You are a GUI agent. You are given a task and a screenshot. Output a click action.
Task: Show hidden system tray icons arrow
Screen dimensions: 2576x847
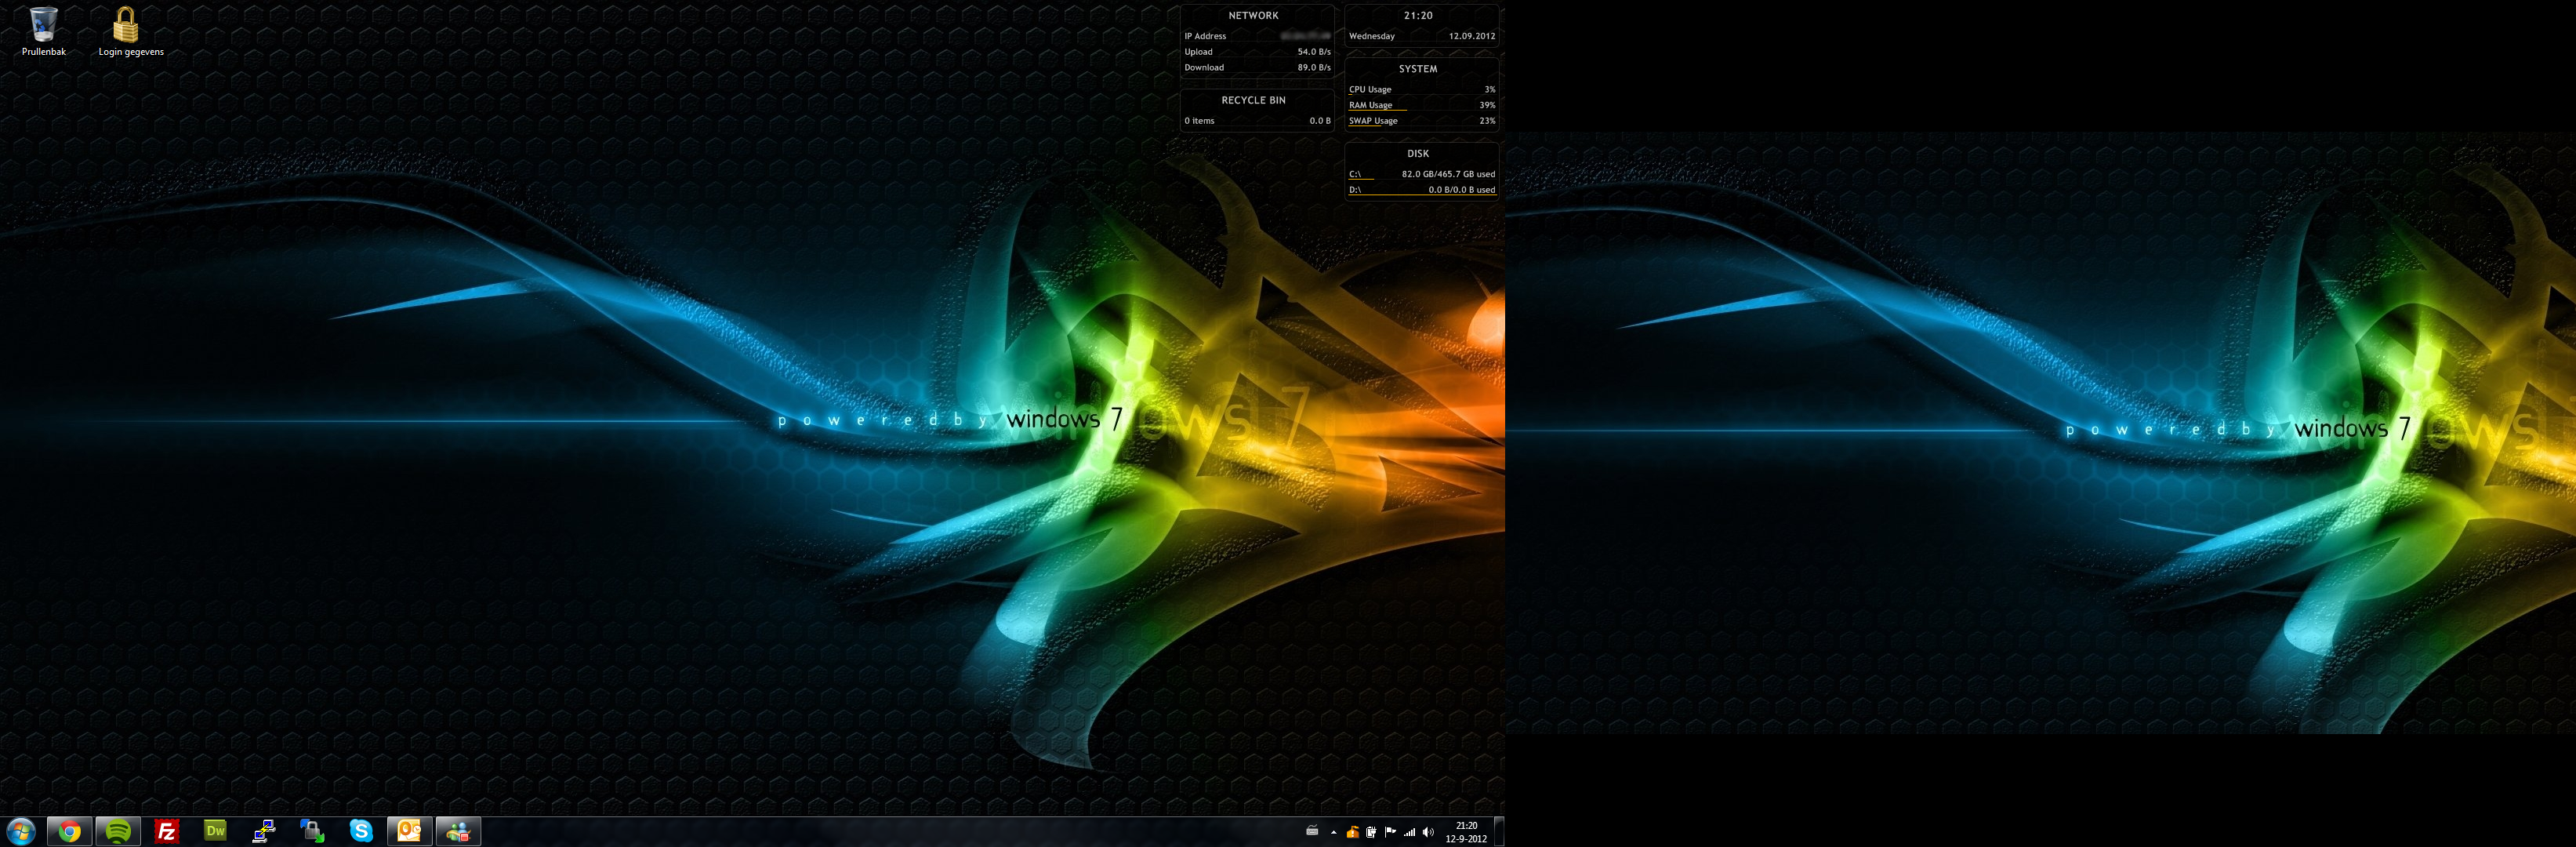click(x=1333, y=832)
